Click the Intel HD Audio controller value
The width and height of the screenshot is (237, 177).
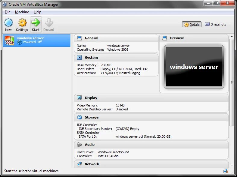click(x=108, y=156)
